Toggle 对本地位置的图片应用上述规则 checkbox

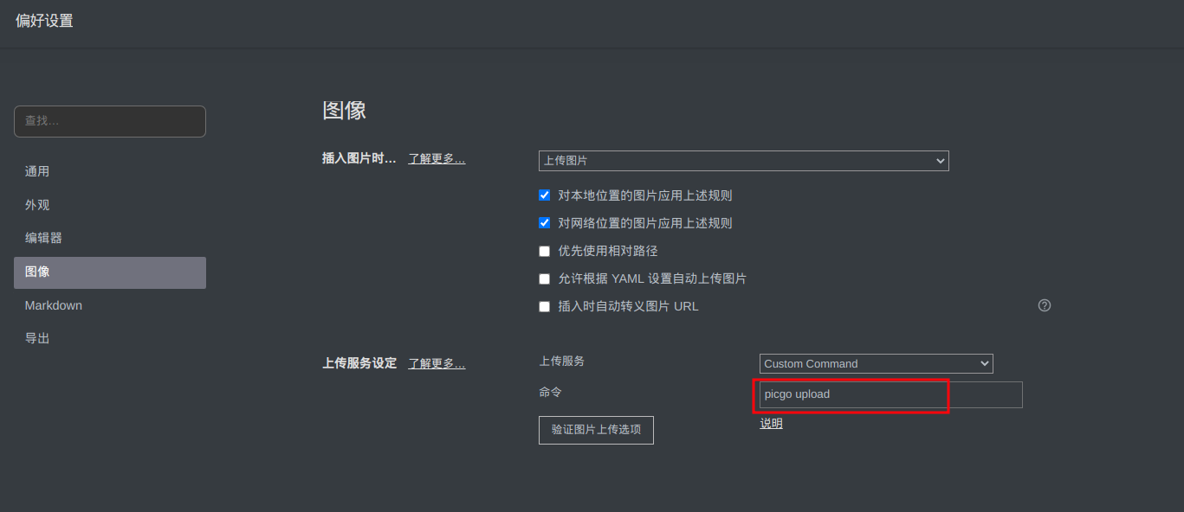[545, 195]
